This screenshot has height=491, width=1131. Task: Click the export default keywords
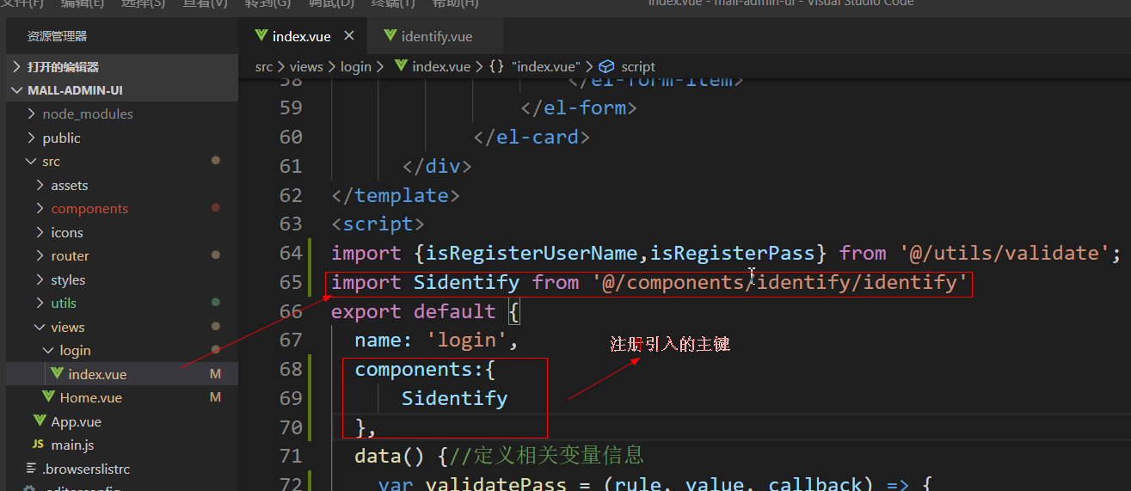[x=414, y=311]
